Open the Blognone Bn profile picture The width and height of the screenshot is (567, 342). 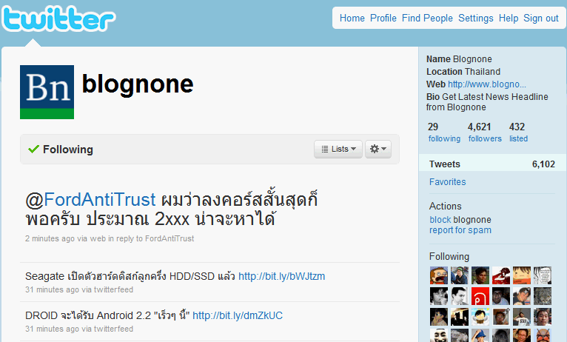pos(47,93)
